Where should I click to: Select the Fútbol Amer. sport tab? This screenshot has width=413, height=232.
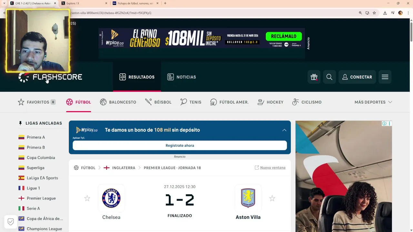pos(229,102)
